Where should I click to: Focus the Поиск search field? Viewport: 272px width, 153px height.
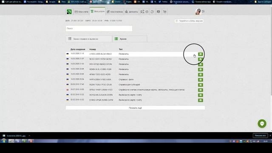click(x=99, y=28)
